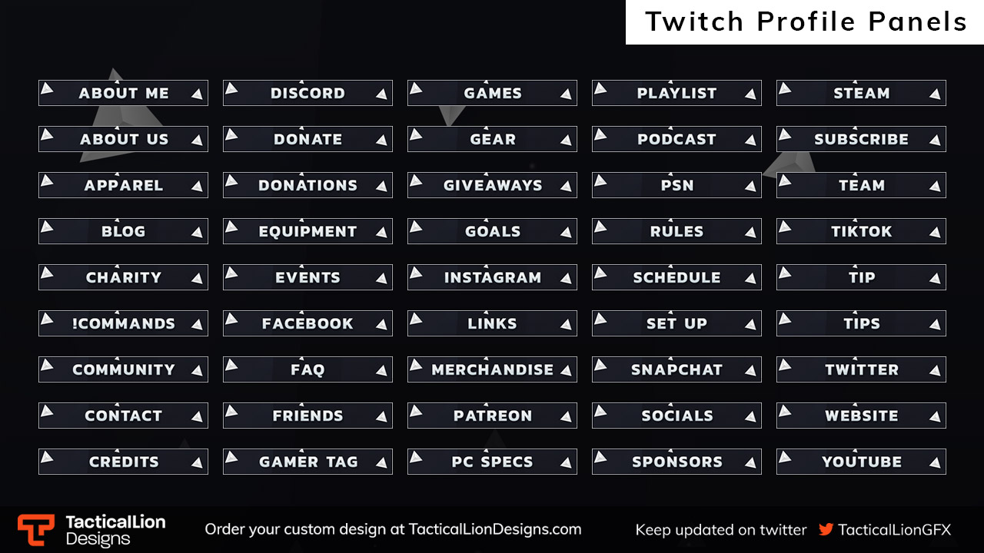Select the DISCORD panel button

pyautogui.click(x=307, y=93)
